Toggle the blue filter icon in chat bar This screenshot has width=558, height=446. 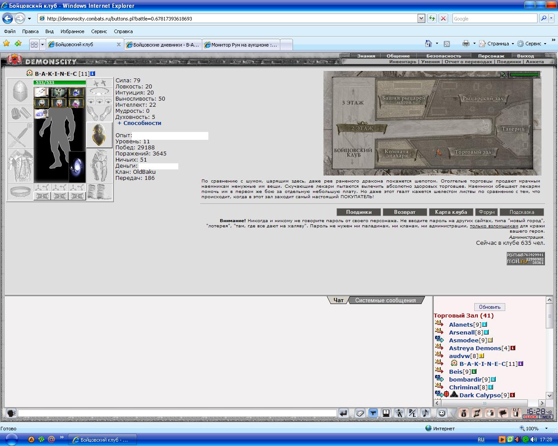pos(373,413)
